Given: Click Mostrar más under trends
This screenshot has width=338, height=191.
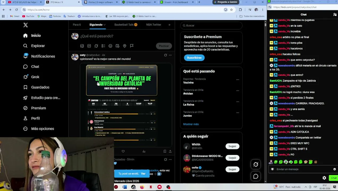Looking at the screenshot, I should click(191, 124).
